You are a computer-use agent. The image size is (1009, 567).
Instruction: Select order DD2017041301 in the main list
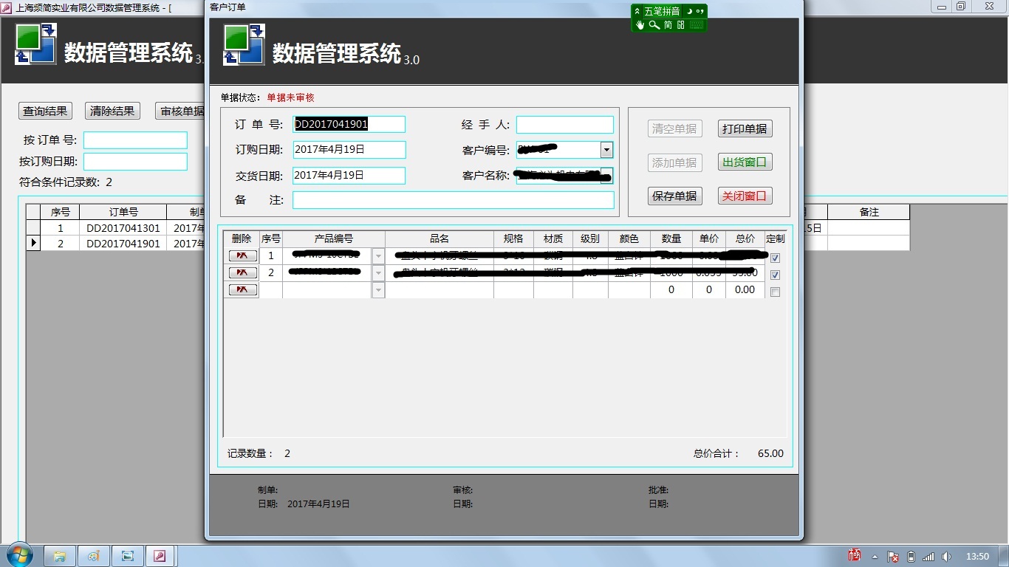click(x=123, y=228)
